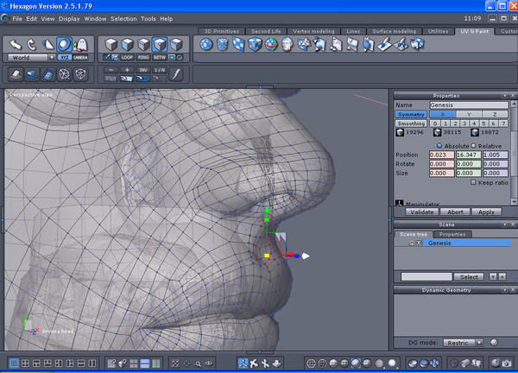Screen dimensions: 518x373
Task: Select the single-view layout icon
Action: (13, 364)
